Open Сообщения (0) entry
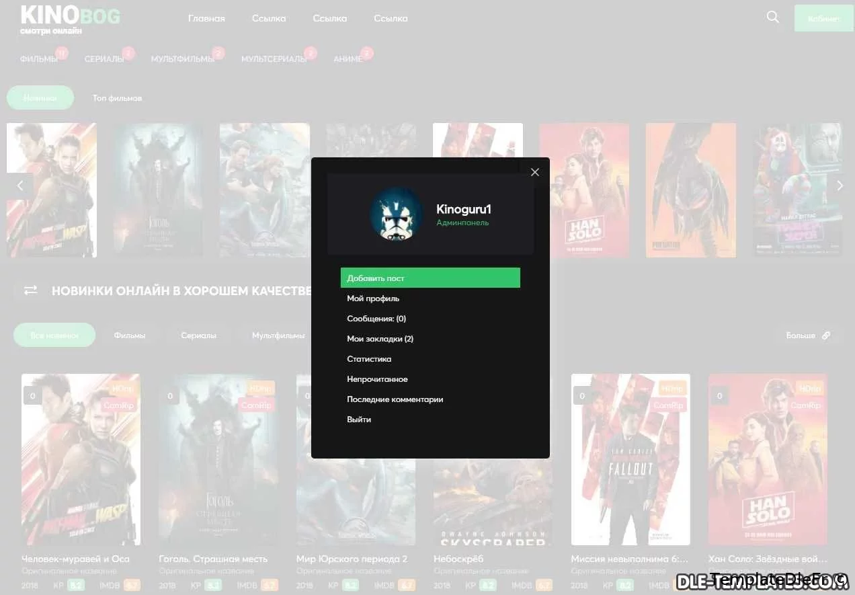This screenshot has width=855, height=595. pos(376,319)
